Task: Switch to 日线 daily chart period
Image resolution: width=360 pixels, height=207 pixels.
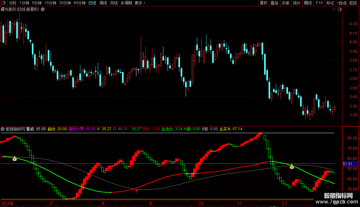Action: coord(92,3)
